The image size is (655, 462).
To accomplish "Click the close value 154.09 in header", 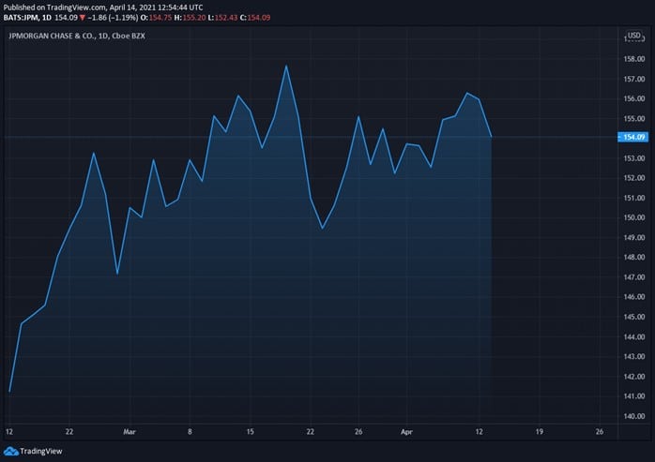I will (x=259, y=18).
